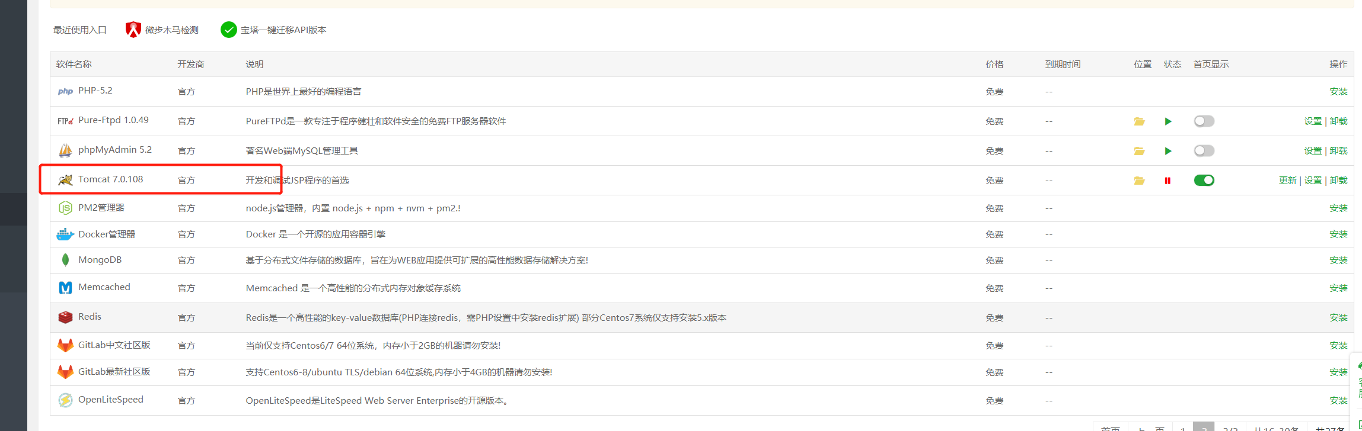Screen dimensions: 1362x431
Task: Click phpMyAdmin green running status arrow
Action: tap(1168, 151)
